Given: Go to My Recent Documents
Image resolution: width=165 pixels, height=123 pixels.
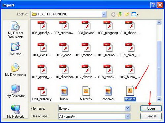Looking at the screenshot, I should click(16, 30).
